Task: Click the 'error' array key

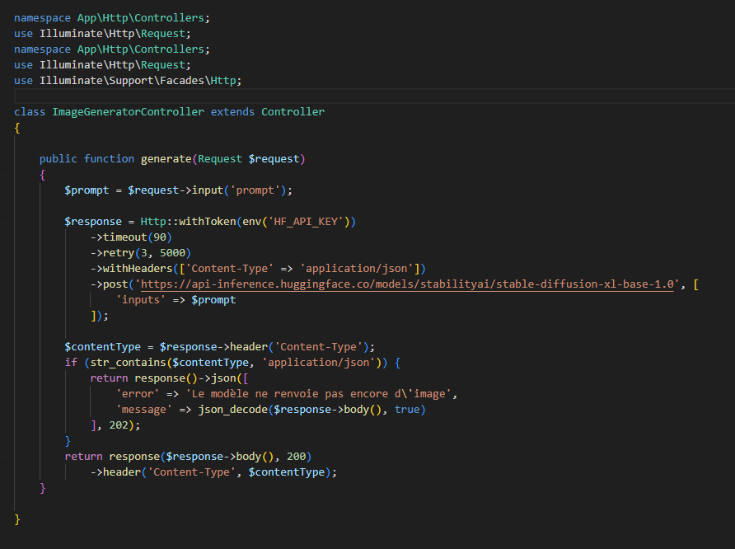Action: (138, 394)
